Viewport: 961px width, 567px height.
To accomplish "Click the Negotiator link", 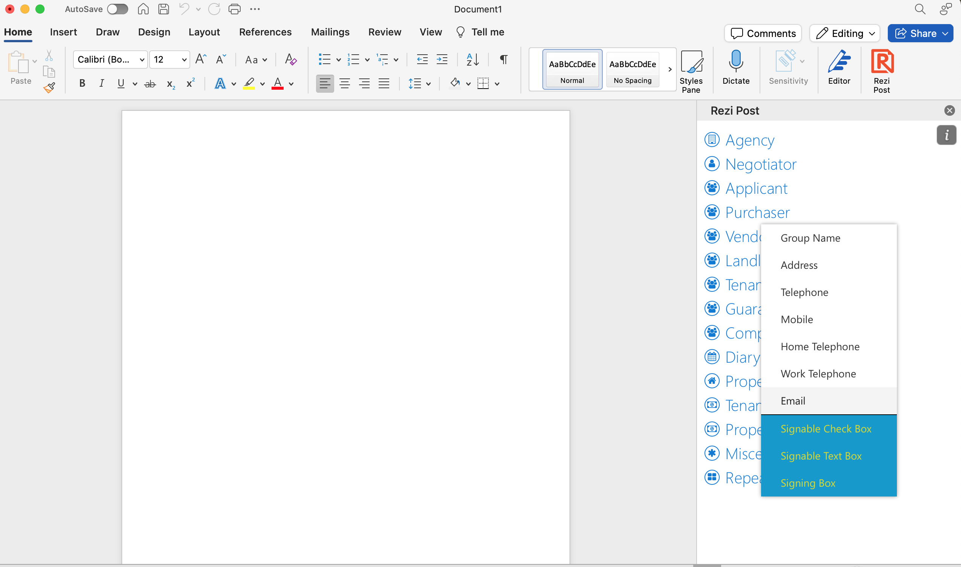I will (x=761, y=164).
